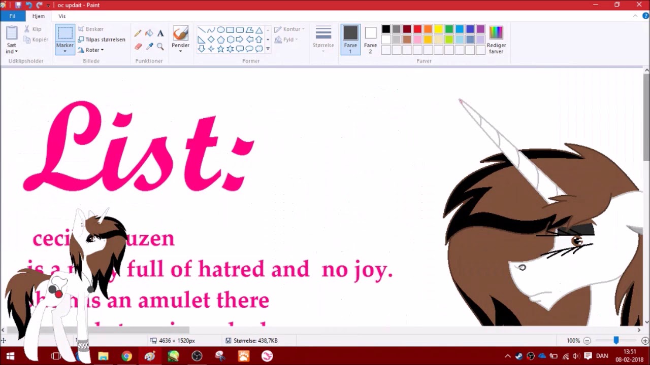Click the undo arrow in the title bar
650x365 pixels.
pyautogui.click(x=28, y=5)
